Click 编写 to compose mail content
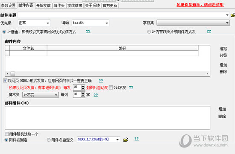 click(x=223, y=49)
